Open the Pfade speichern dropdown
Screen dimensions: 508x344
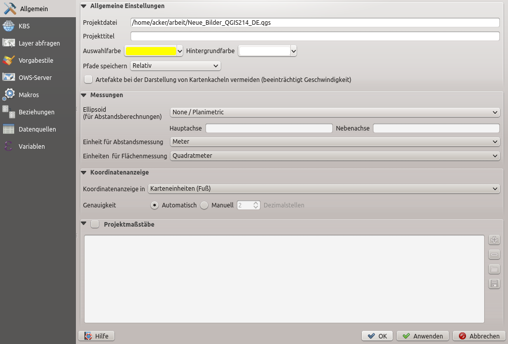click(175, 66)
